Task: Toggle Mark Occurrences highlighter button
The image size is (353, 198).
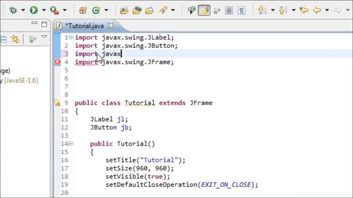Action: [x=204, y=10]
